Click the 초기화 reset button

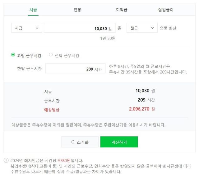[80, 142]
